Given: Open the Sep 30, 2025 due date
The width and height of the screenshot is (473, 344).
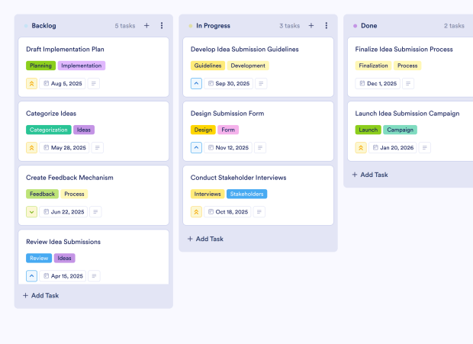Looking at the screenshot, I should click(x=227, y=84).
